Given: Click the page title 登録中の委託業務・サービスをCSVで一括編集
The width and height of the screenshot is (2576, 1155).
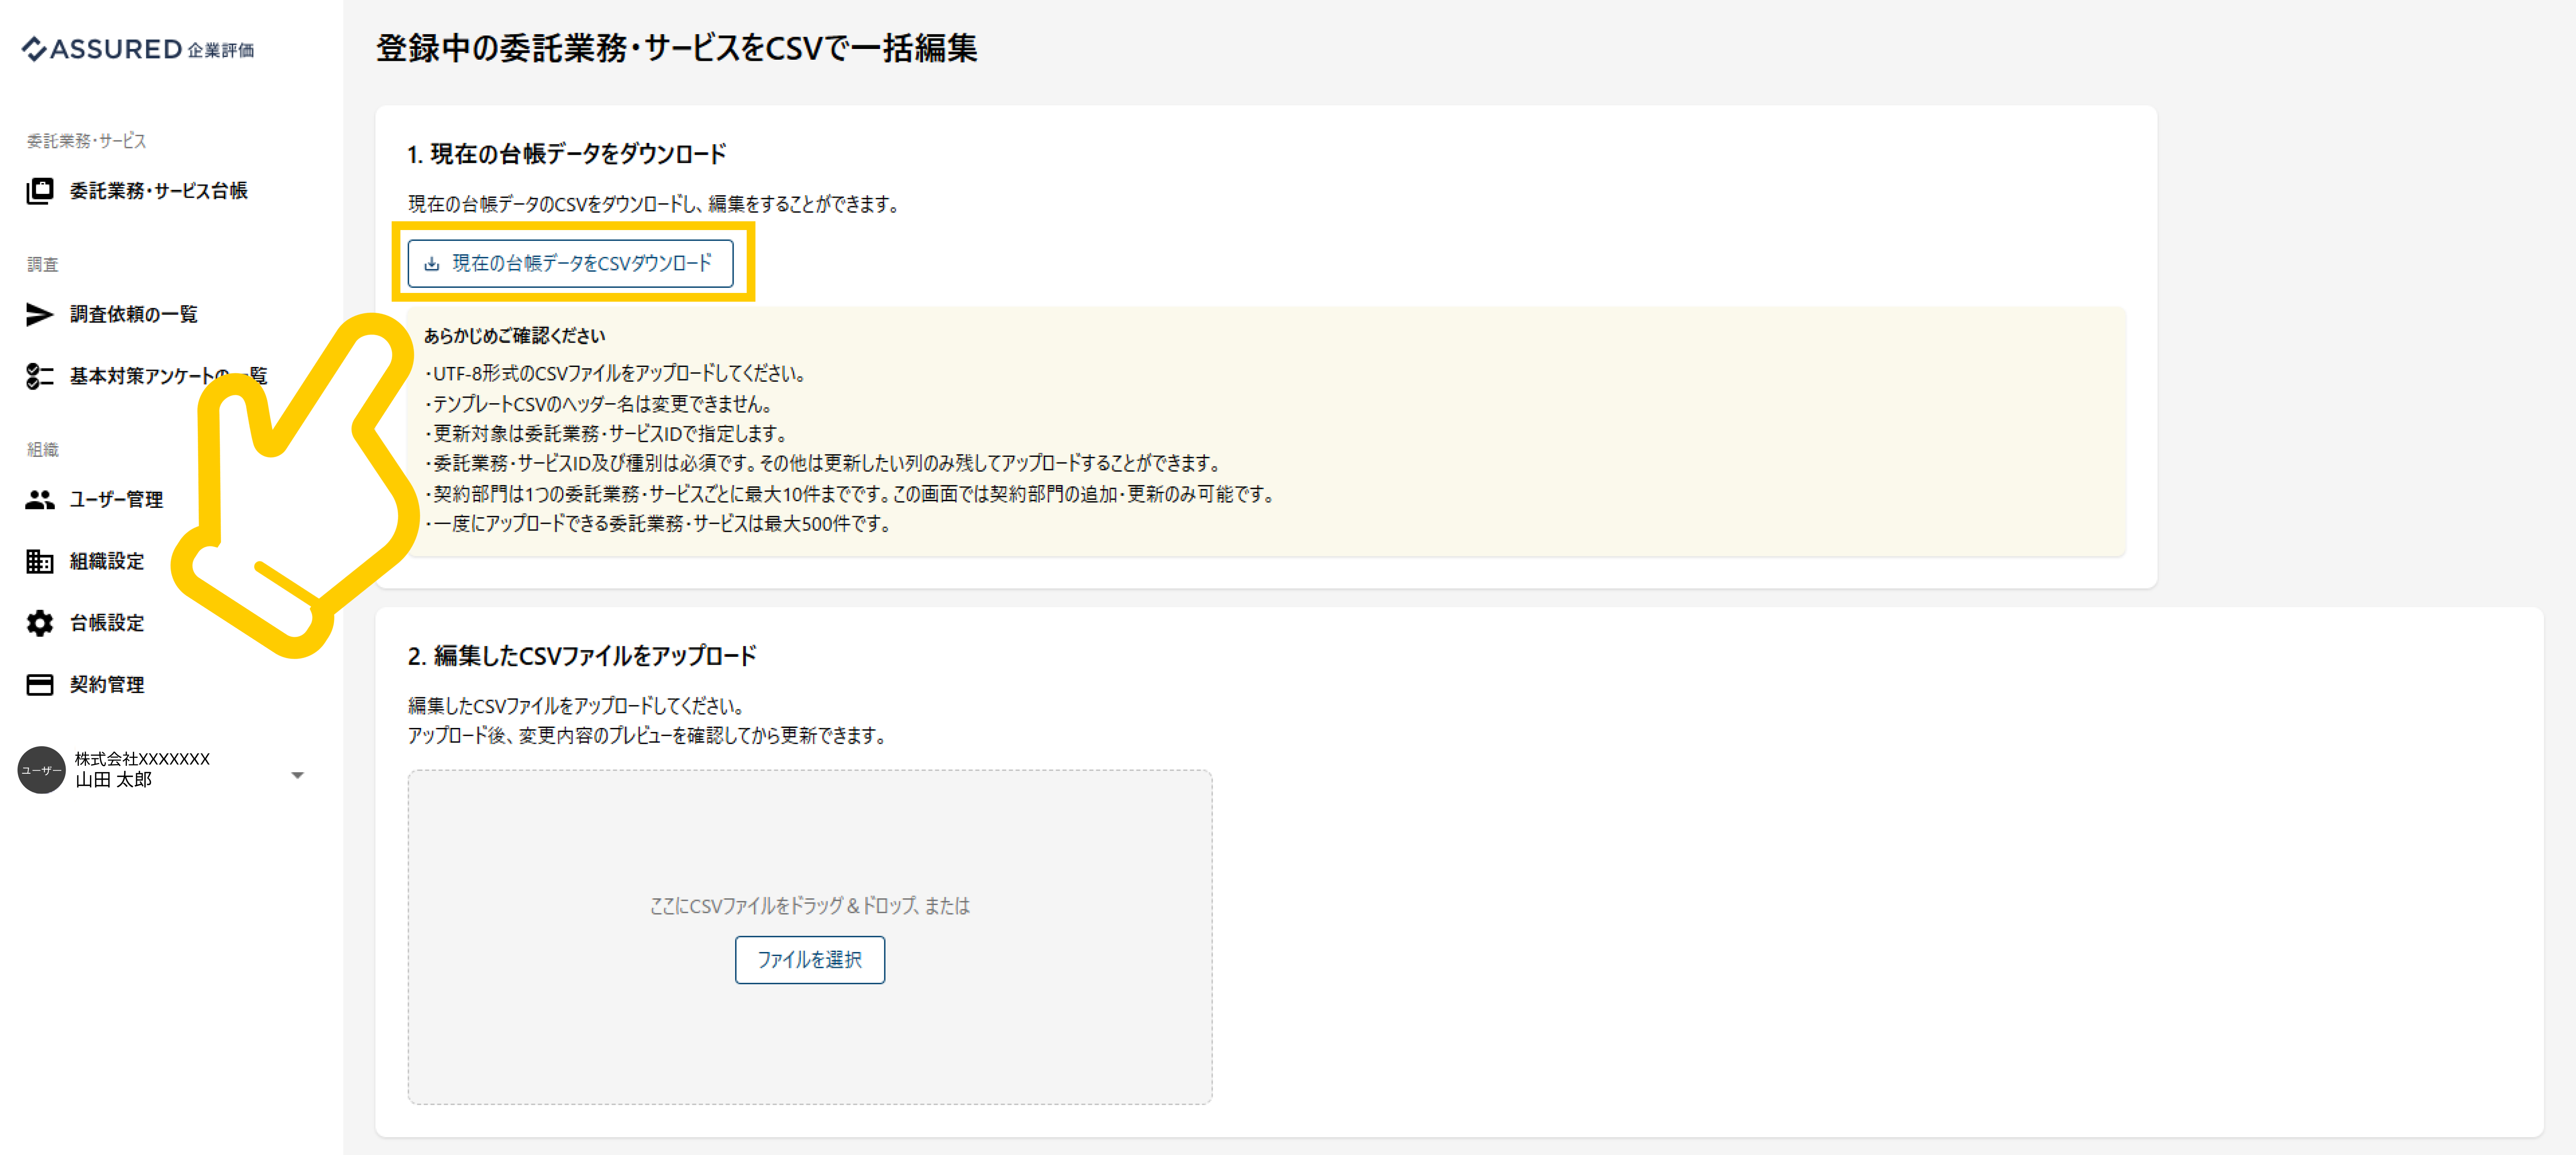Looking at the screenshot, I should coord(677,48).
